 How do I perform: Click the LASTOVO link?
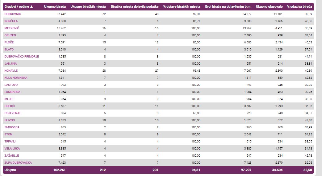(x=11, y=85)
